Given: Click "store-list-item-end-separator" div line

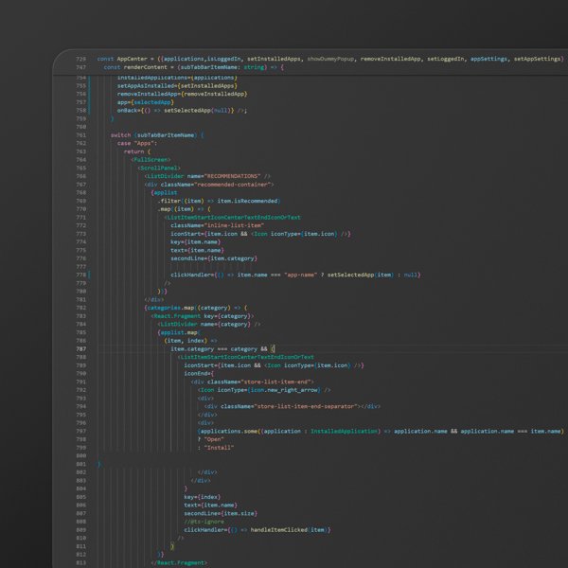Looking at the screenshot, I should [x=292, y=407].
